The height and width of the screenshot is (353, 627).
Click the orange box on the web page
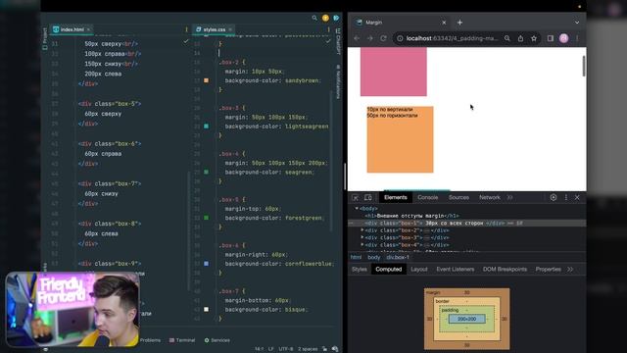pyautogui.click(x=401, y=139)
